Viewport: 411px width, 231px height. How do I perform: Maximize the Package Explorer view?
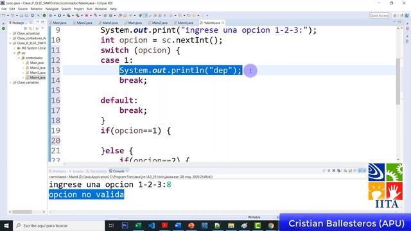[43, 22]
